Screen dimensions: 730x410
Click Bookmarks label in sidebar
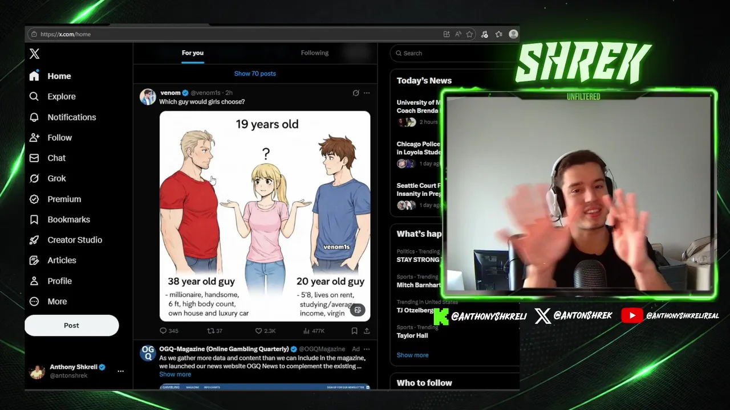click(x=69, y=219)
